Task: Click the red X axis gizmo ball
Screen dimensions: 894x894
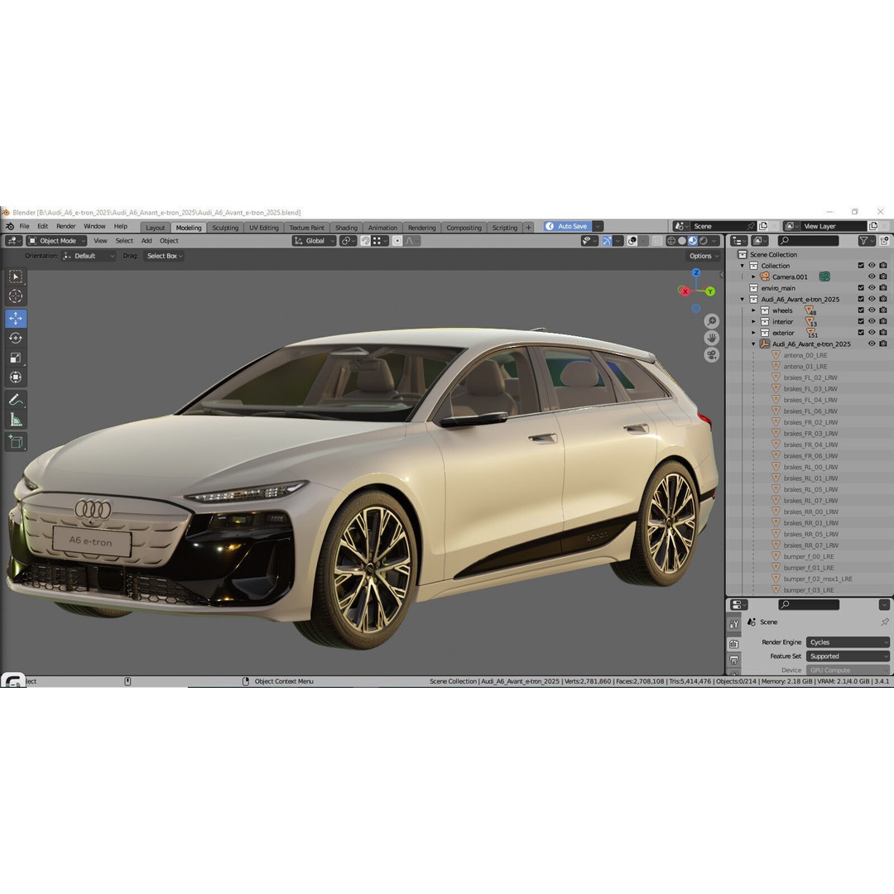Action: [685, 291]
